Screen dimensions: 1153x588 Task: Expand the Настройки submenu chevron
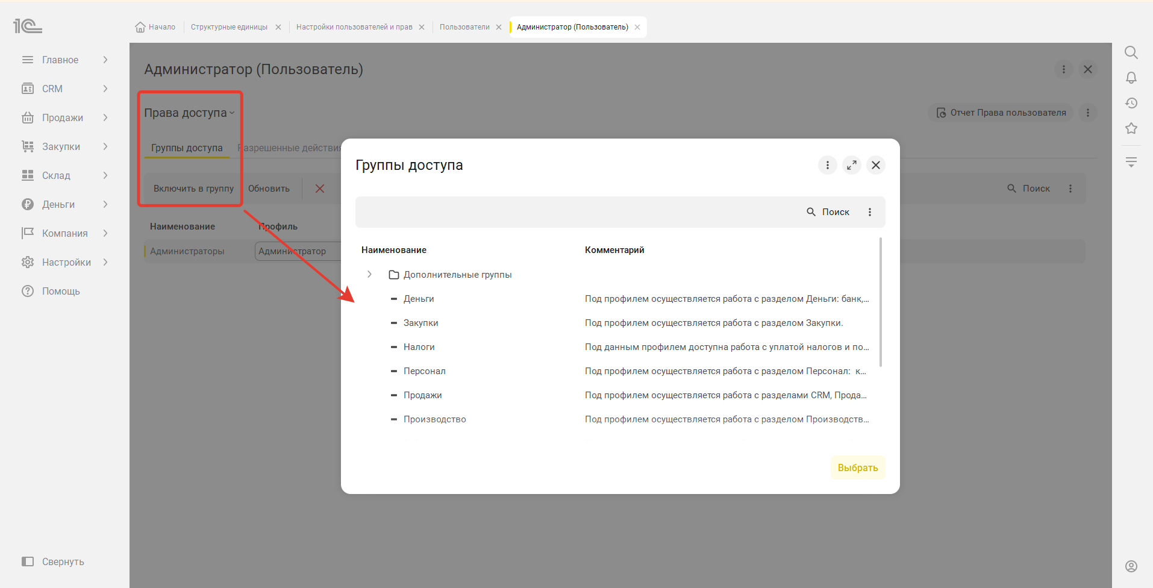105,262
